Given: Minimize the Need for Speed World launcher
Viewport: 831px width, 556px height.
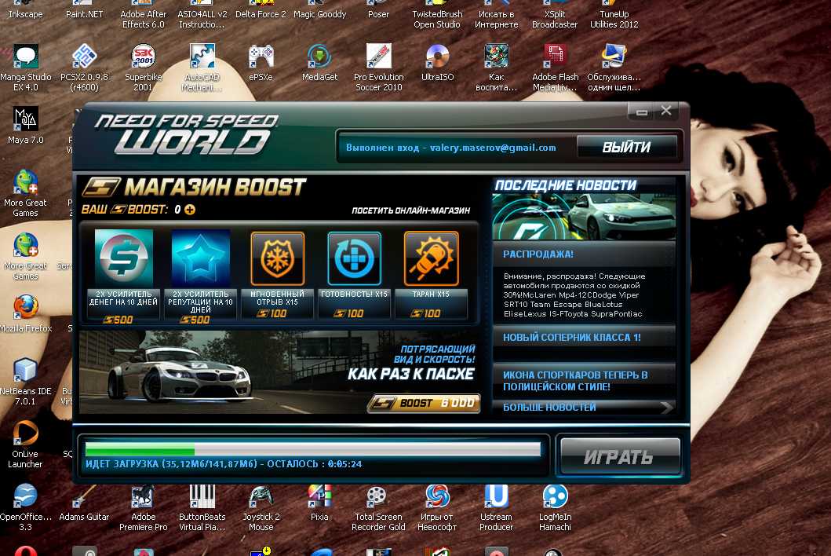Looking at the screenshot, I should click(641, 112).
